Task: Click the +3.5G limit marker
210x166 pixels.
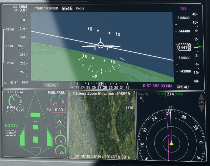Action: click(x=9, y=29)
